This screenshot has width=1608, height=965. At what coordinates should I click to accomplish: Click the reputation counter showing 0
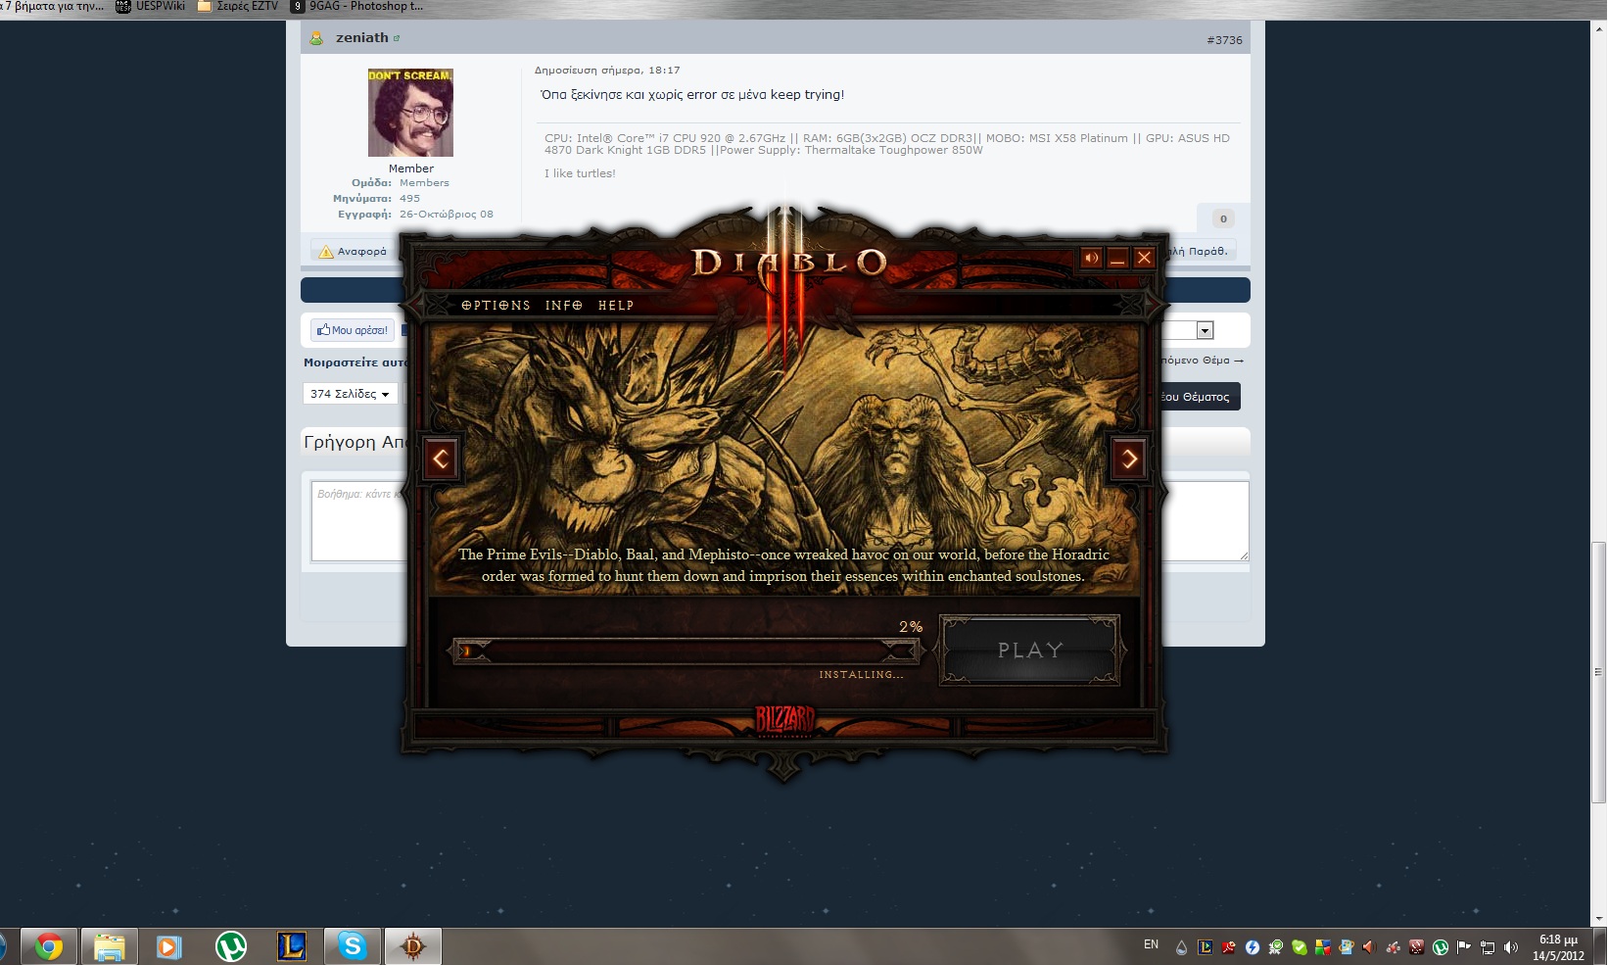click(1223, 218)
